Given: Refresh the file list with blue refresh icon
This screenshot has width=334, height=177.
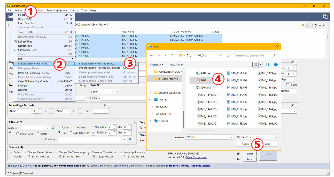Looking at the screenshot, I should (x=312, y=25).
